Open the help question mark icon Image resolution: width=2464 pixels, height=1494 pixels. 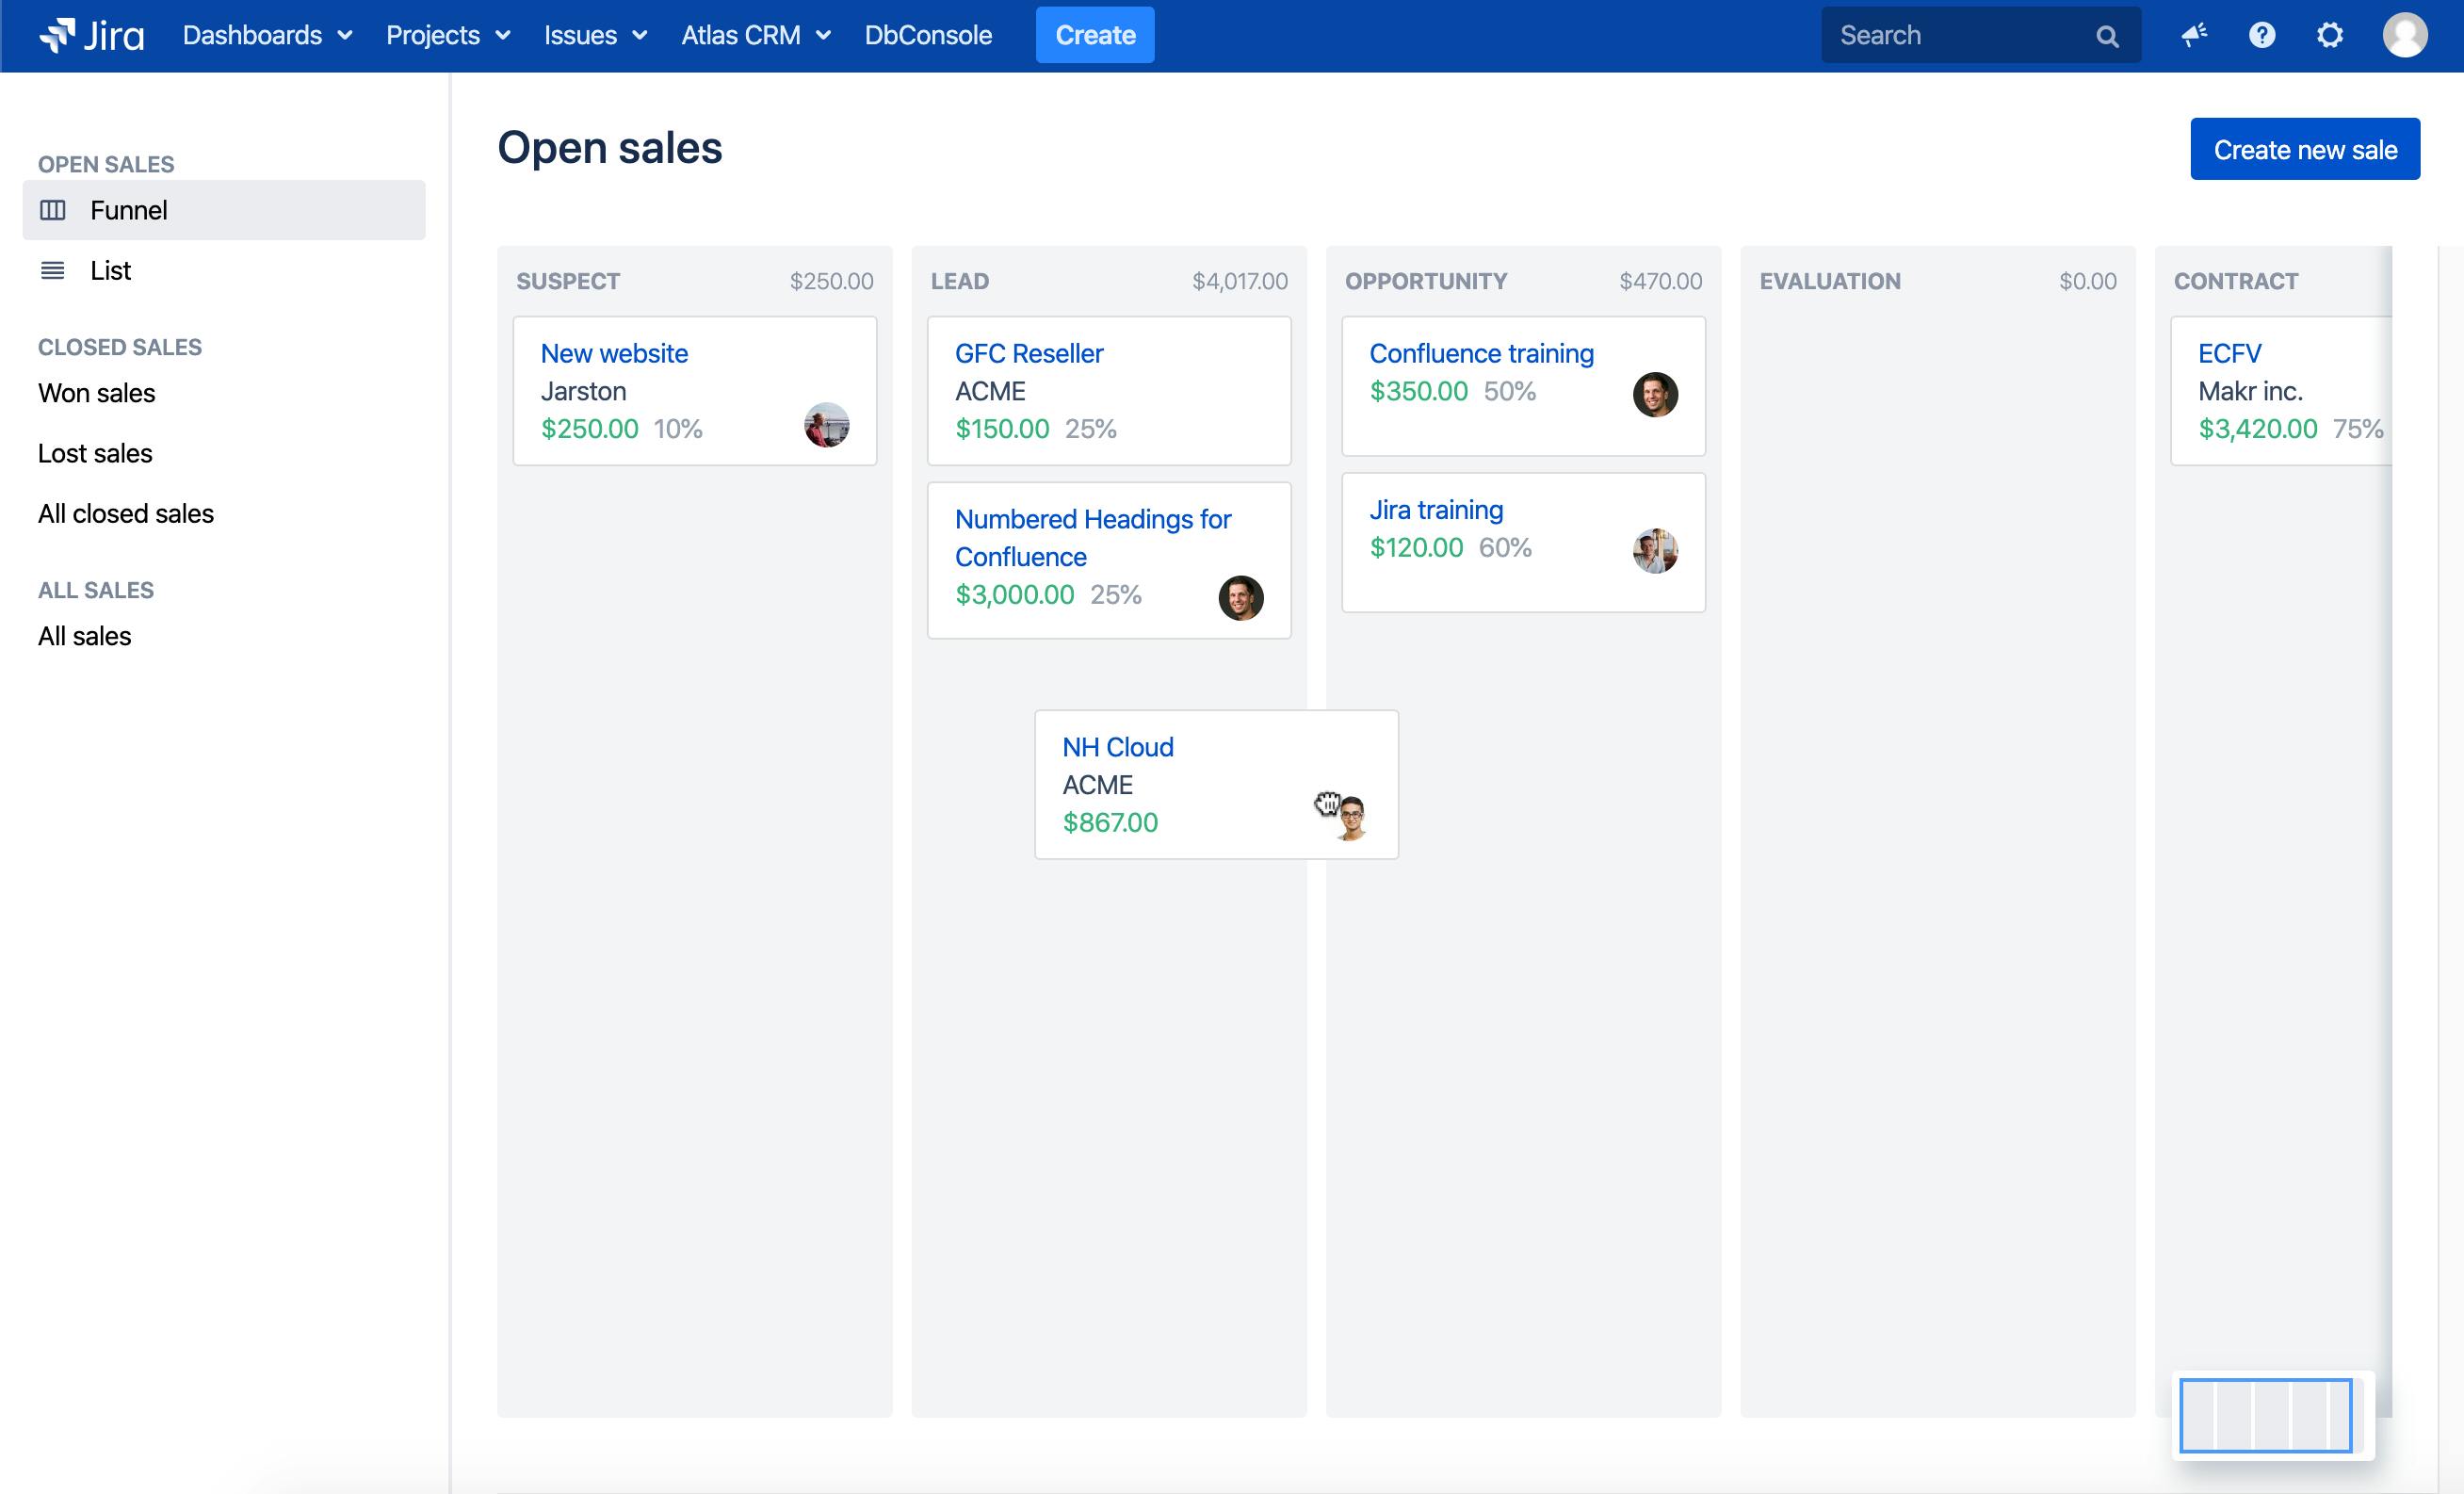(x=2262, y=35)
